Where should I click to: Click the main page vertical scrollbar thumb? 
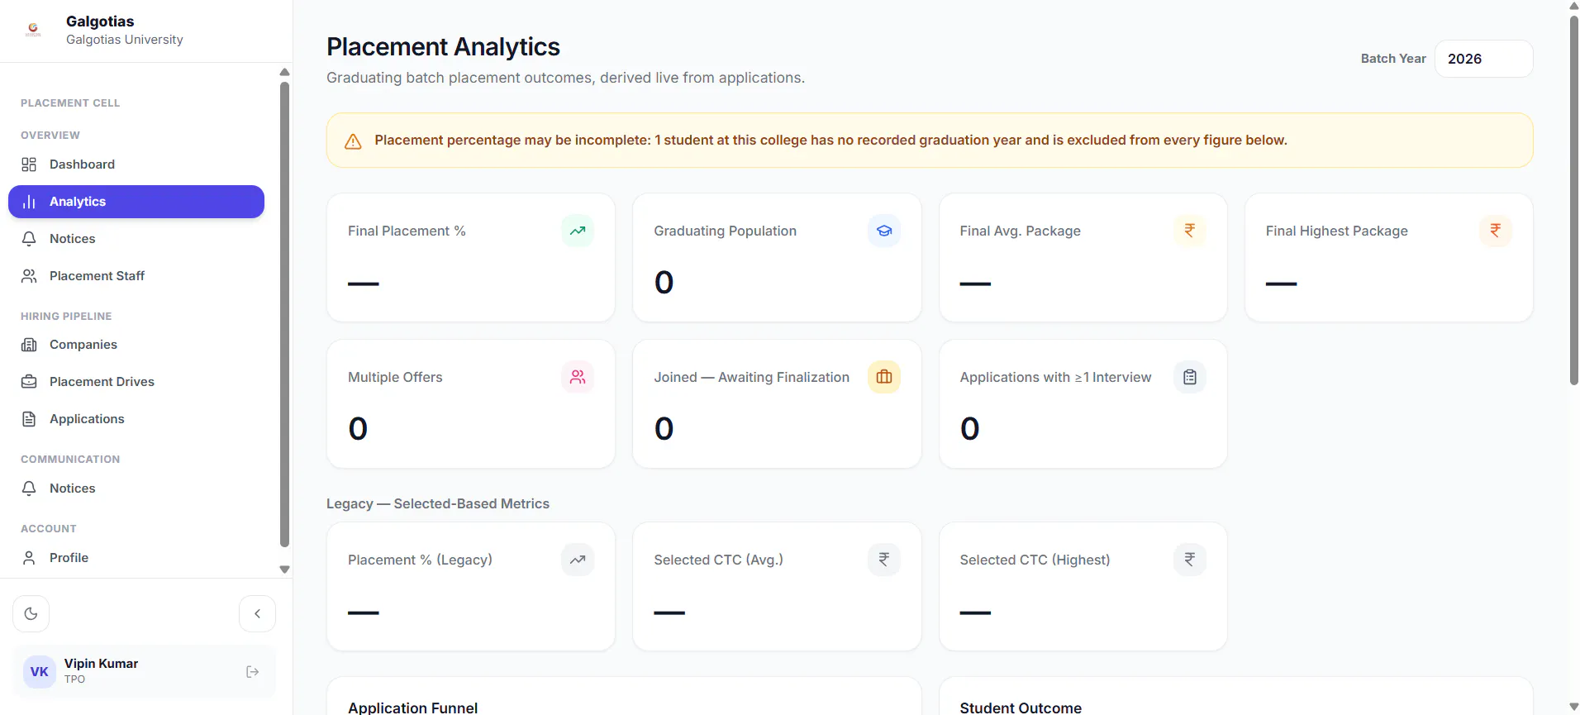(x=1573, y=200)
